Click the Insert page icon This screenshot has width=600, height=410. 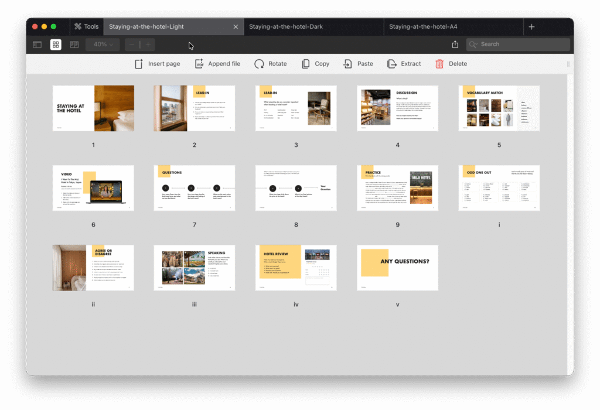coord(139,64)
